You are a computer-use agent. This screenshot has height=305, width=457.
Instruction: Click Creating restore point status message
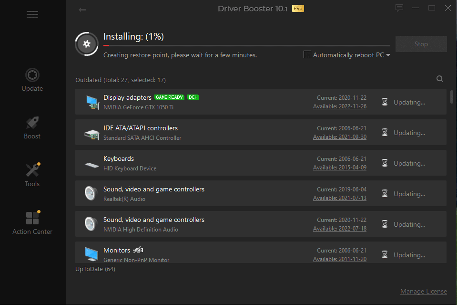point(180,55)
